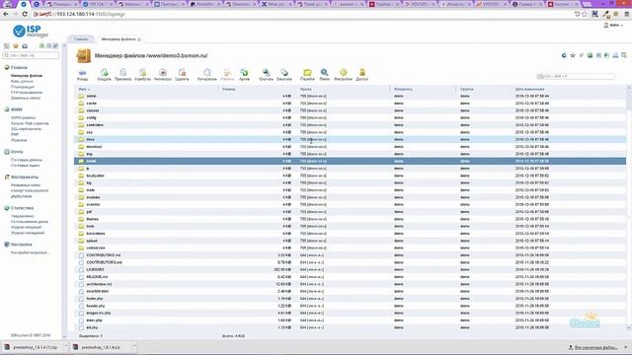Select the modules folder row
The image size is (632, 355).
pyautogui.click(x=350, y=197)
